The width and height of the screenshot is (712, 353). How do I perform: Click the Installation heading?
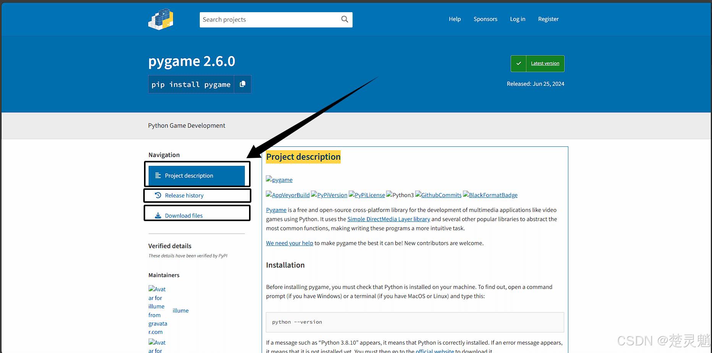(x=285, y=265)
